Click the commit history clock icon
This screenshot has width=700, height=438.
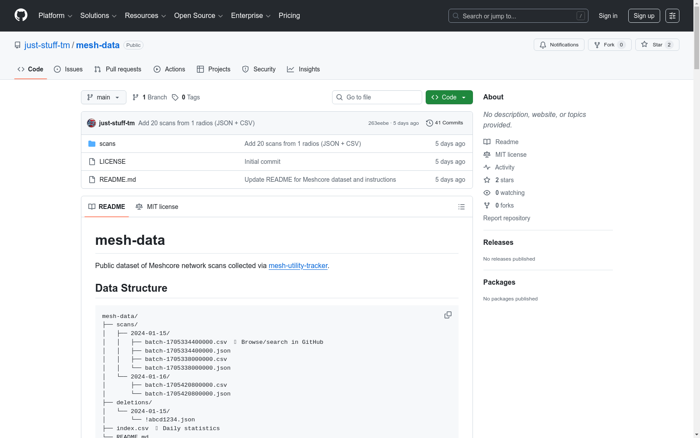(429, 123)
